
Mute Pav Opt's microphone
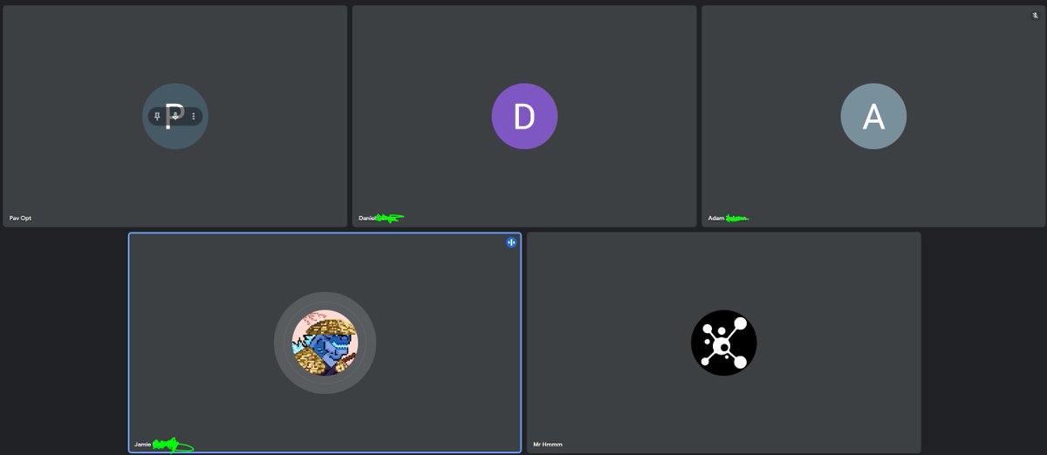click(175, 116)
